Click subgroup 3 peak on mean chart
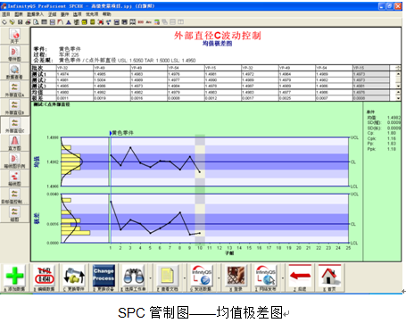406x323 pixels. pyautogui.click(x=130, y=147)
